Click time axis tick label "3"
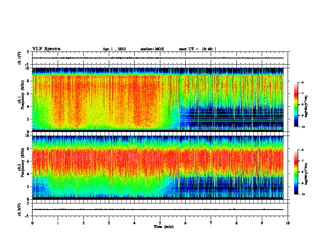 [109, 223]
